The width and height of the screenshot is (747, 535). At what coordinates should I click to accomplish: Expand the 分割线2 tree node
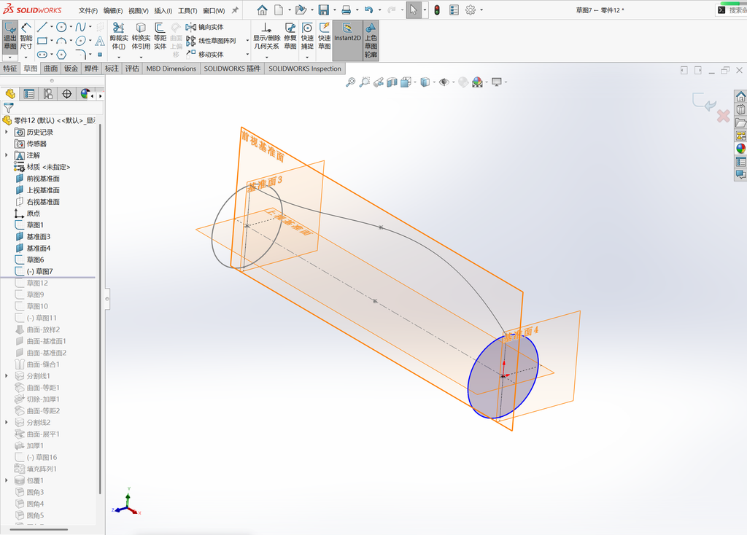coord(6,422)
